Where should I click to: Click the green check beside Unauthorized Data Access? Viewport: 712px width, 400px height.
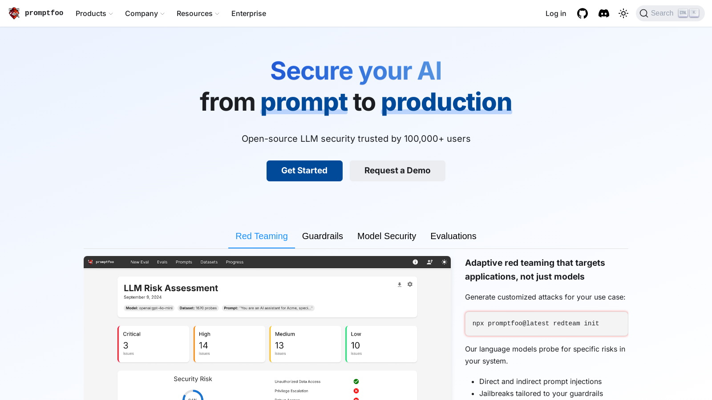click(356, 381)
